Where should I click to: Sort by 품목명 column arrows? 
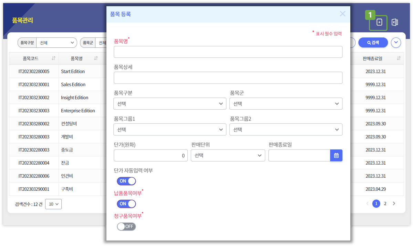[x=96, y=58]
